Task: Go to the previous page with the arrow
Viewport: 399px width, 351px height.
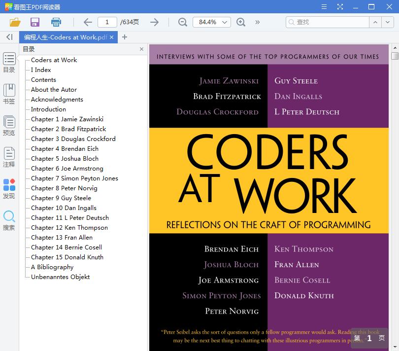Action: [x=88, y=22]
